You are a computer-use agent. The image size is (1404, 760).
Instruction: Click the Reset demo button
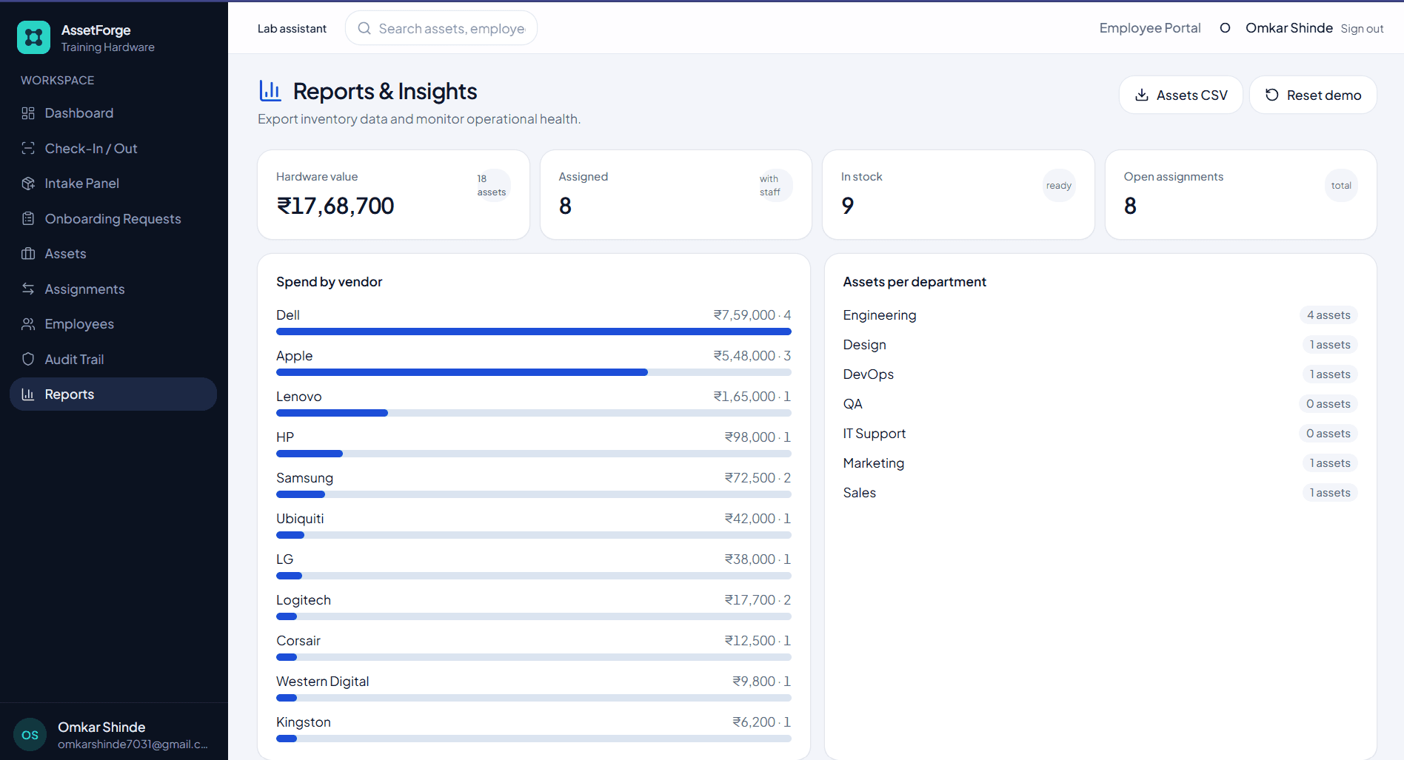(x=1313, y=95)
